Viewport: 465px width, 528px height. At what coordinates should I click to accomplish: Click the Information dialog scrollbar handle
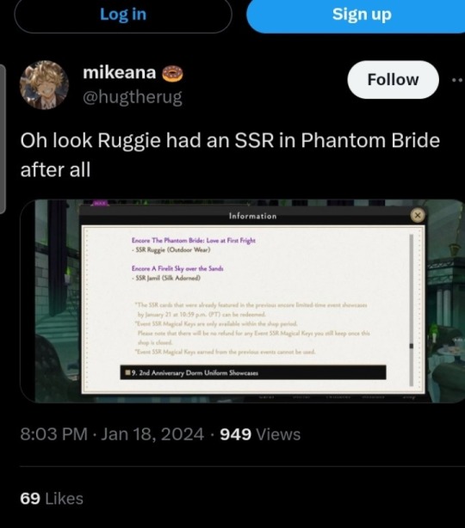pos(412,346)
